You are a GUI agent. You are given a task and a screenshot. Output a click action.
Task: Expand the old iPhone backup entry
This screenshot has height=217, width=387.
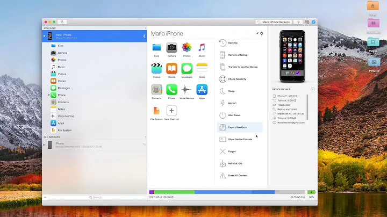coord(44,144)
